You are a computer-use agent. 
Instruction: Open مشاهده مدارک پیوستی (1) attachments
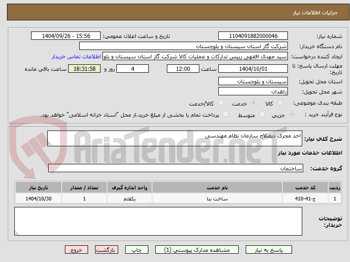[197, 250]
